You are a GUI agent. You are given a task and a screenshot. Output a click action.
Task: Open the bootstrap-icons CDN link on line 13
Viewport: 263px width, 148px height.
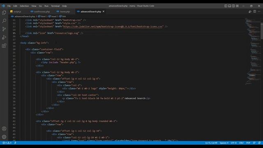coord(113,26)
